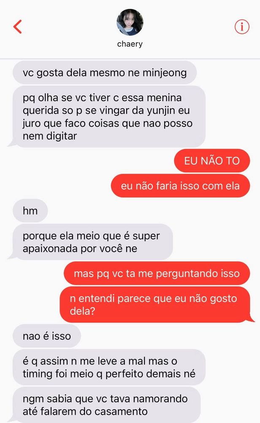
Task: Open chaery's profile picture
Action: pyautogui.click(x=130, y=22)
